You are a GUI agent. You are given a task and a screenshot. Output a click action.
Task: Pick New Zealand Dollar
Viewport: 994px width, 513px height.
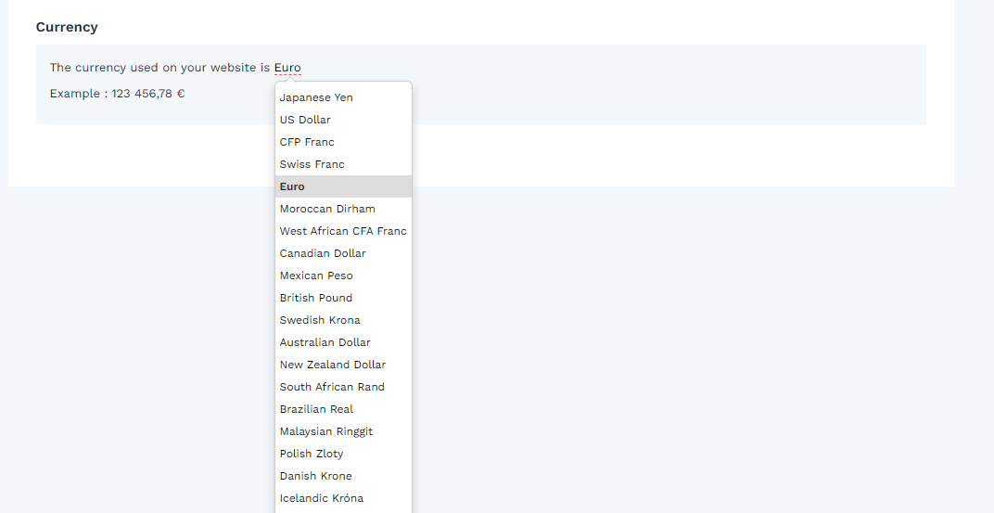point(343,365)
